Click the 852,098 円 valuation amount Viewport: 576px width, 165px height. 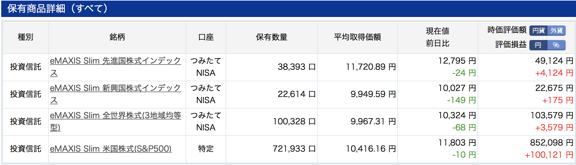pos(551,143)
